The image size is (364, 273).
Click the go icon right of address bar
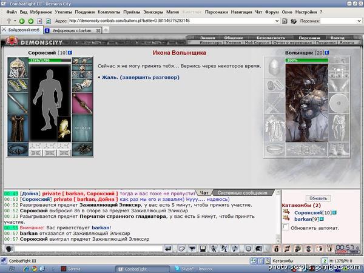[x=285, y=21]
